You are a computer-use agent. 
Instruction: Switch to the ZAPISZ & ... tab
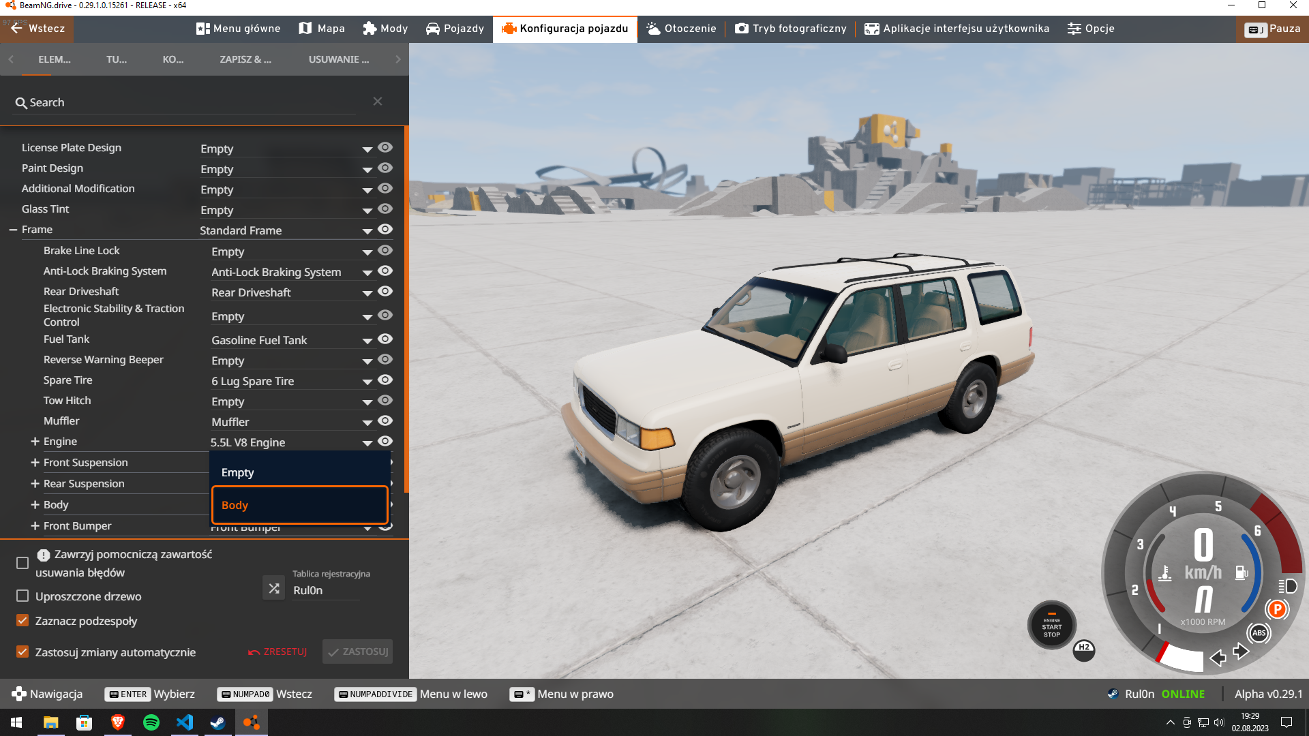(x=245, y=59)
